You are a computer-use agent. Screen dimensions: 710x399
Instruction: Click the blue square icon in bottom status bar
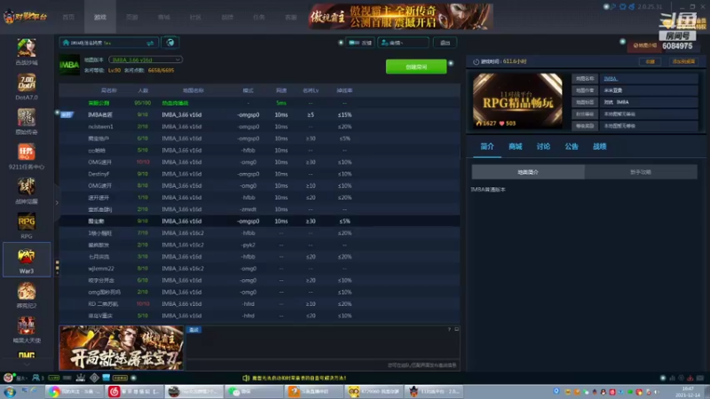pos(106,378)
